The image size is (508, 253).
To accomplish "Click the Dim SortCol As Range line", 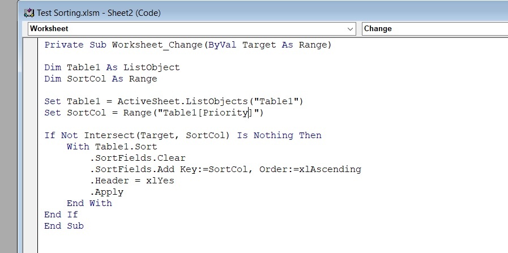I will tap(101, 79).
